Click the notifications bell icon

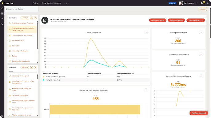point(202,3)
